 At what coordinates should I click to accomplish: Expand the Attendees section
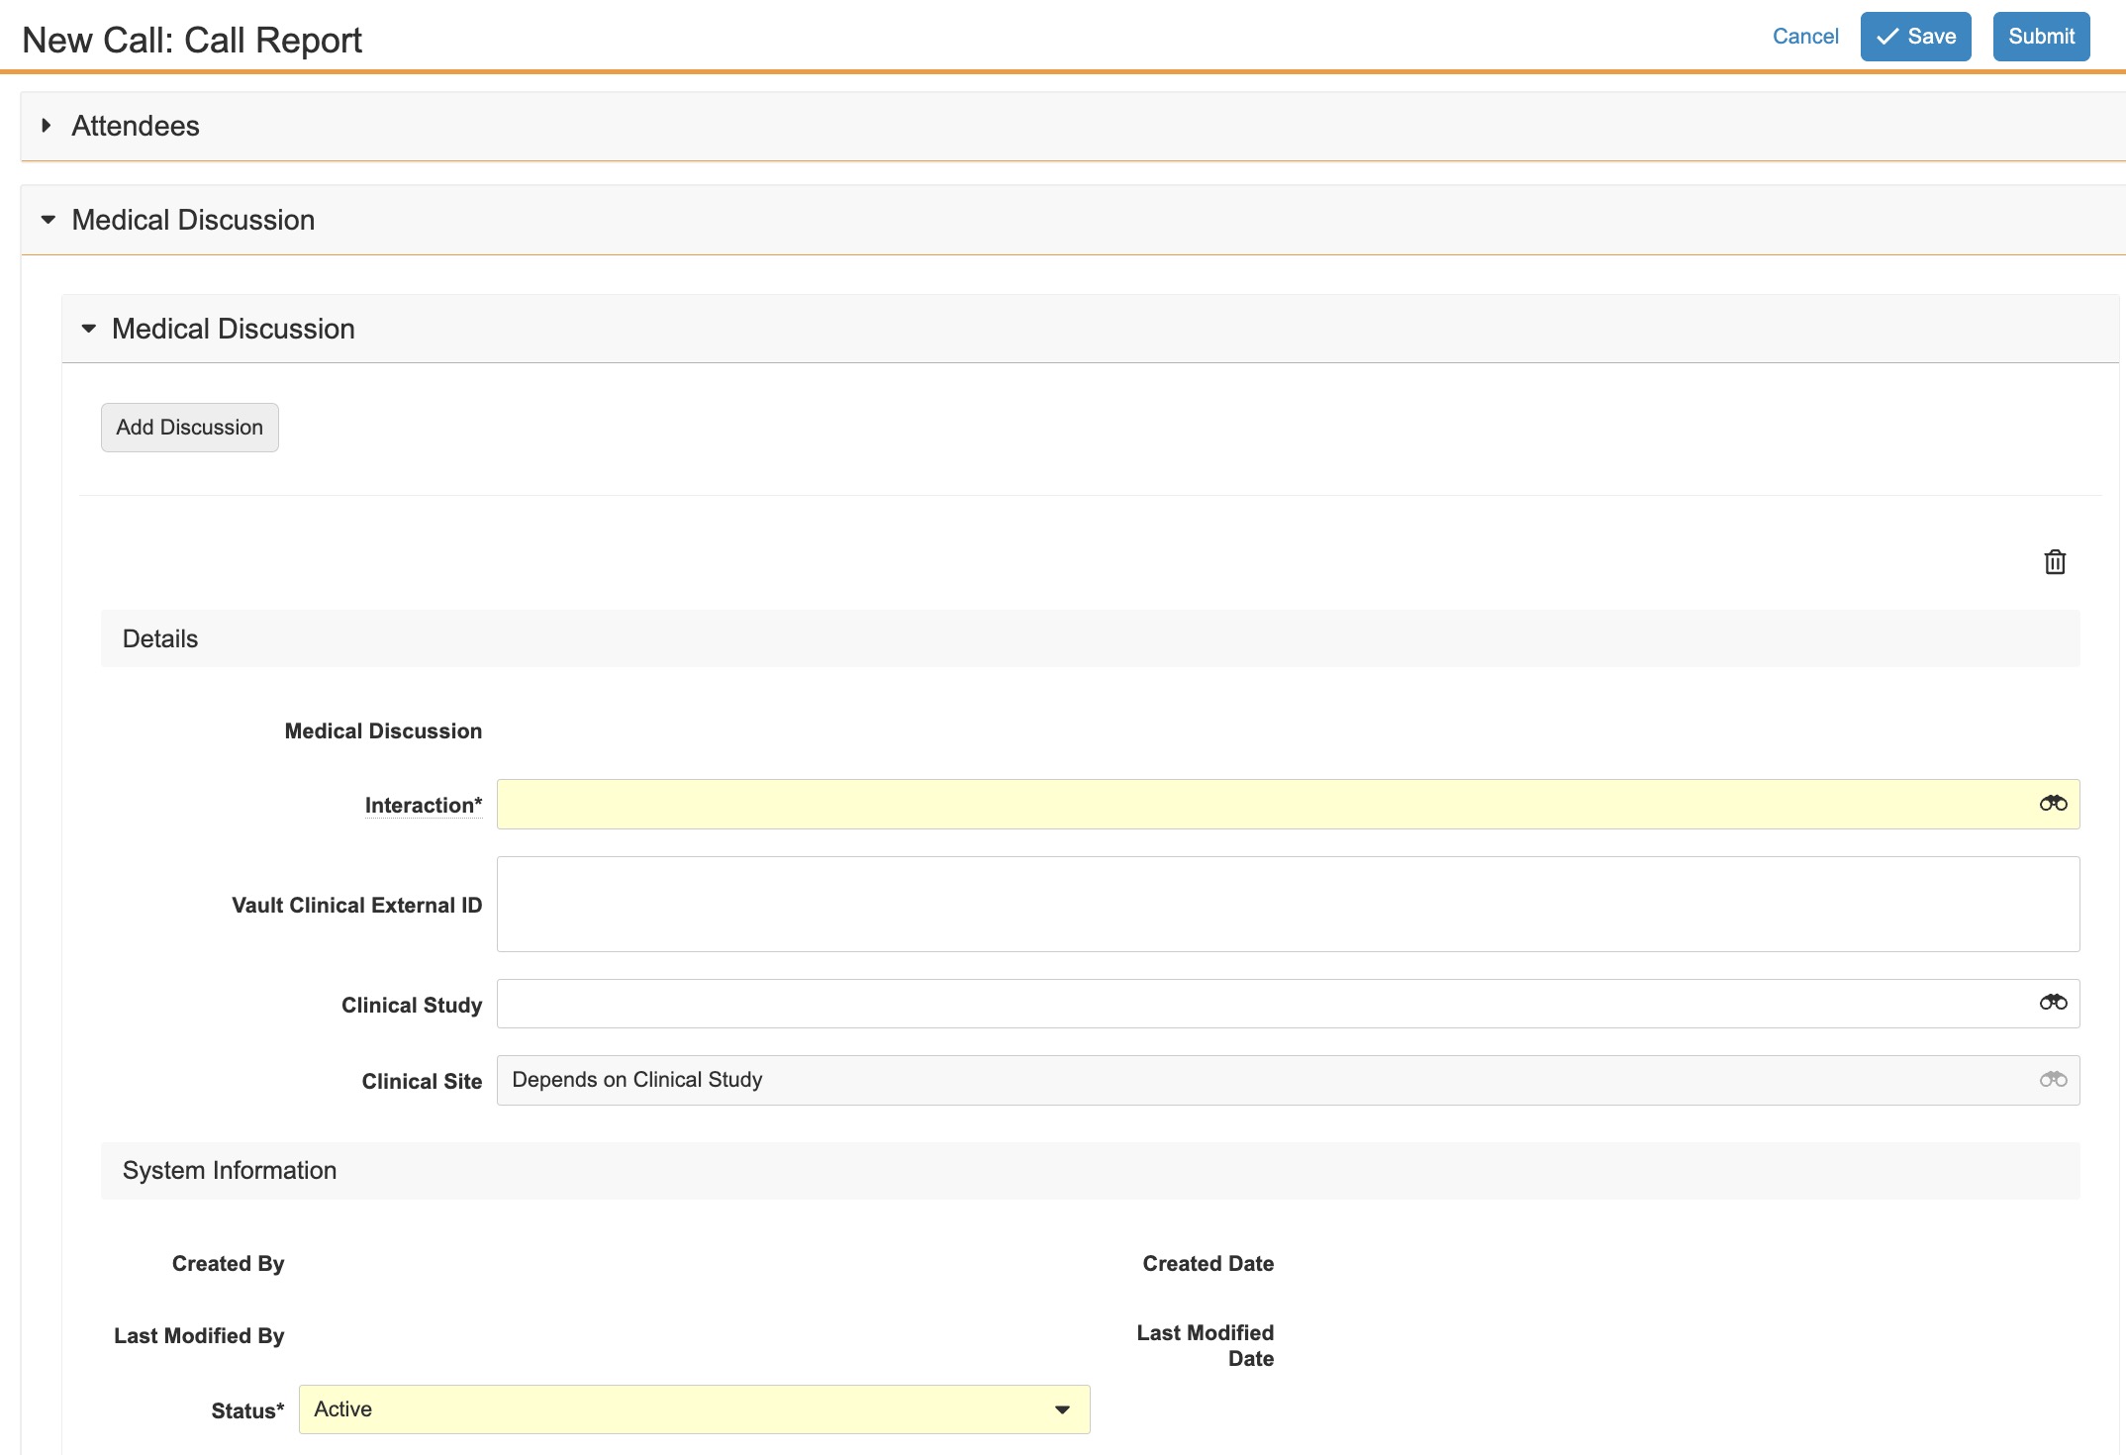[47, 126]
